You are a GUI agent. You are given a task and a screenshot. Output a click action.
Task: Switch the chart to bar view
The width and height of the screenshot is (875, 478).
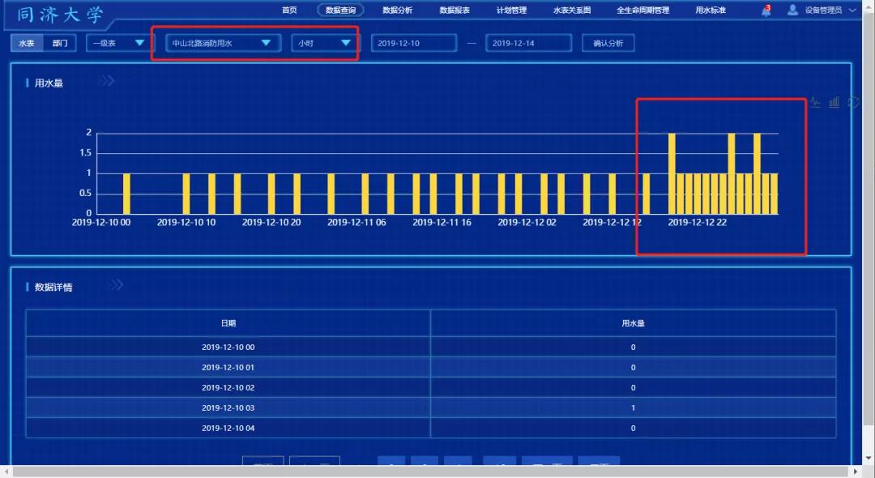coord(834,103)
